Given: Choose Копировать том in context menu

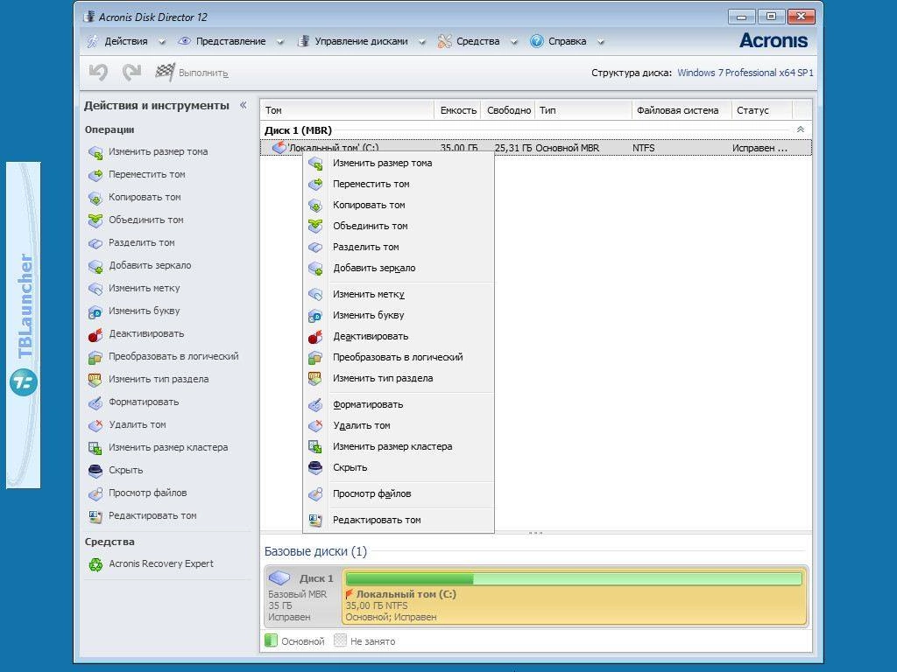Looking at the screenshot, I should click(399, 205).
